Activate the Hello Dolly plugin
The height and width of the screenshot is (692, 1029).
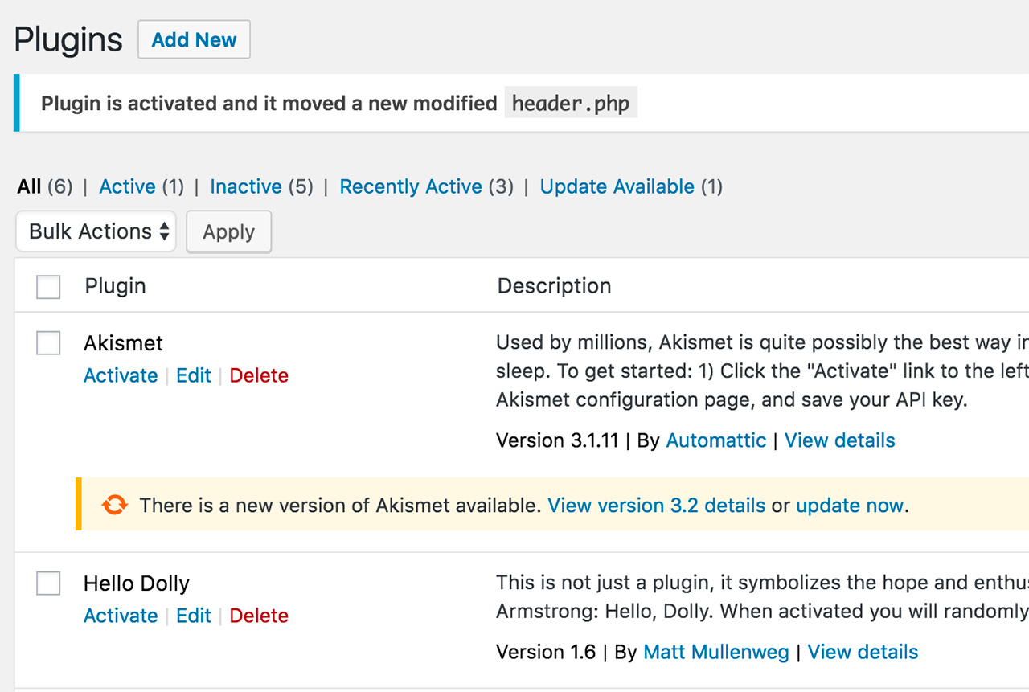[121, 615]
